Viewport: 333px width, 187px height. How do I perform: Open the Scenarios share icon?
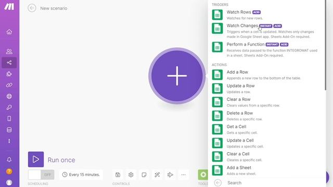click(x=9, y=62)
